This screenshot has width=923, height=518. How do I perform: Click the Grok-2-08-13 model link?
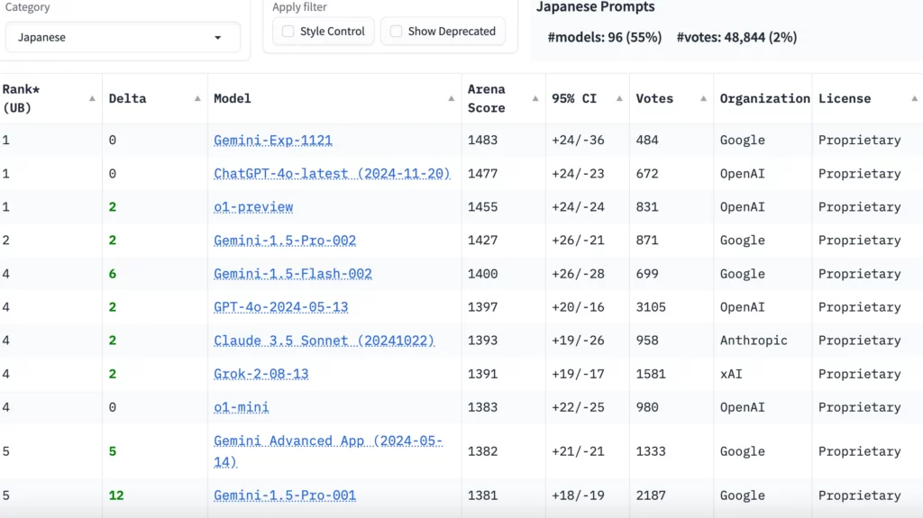point(260,374)
